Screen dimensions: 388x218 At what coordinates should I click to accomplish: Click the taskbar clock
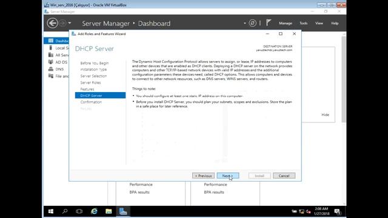point(321,211)
